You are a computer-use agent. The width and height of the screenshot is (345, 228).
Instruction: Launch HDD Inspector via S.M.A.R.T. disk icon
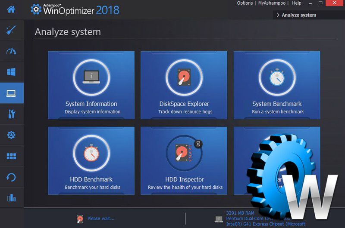184,153
